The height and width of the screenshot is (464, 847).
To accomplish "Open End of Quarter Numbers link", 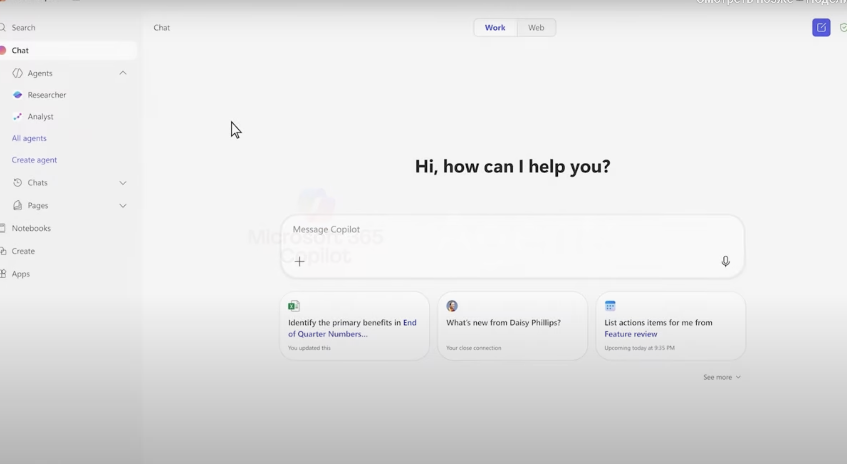I will click(x=352, y=328).
